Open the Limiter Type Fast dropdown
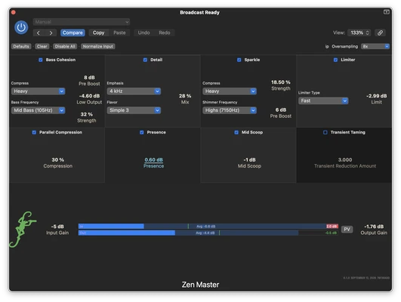This screenshot has width=401, height=302. 323,100
